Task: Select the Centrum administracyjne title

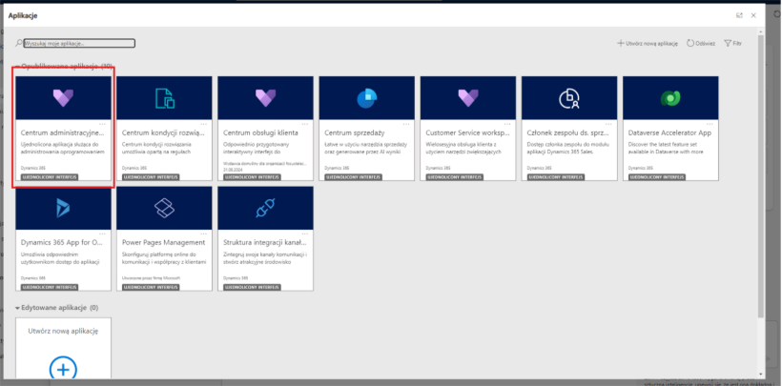Action: point(63,133)
